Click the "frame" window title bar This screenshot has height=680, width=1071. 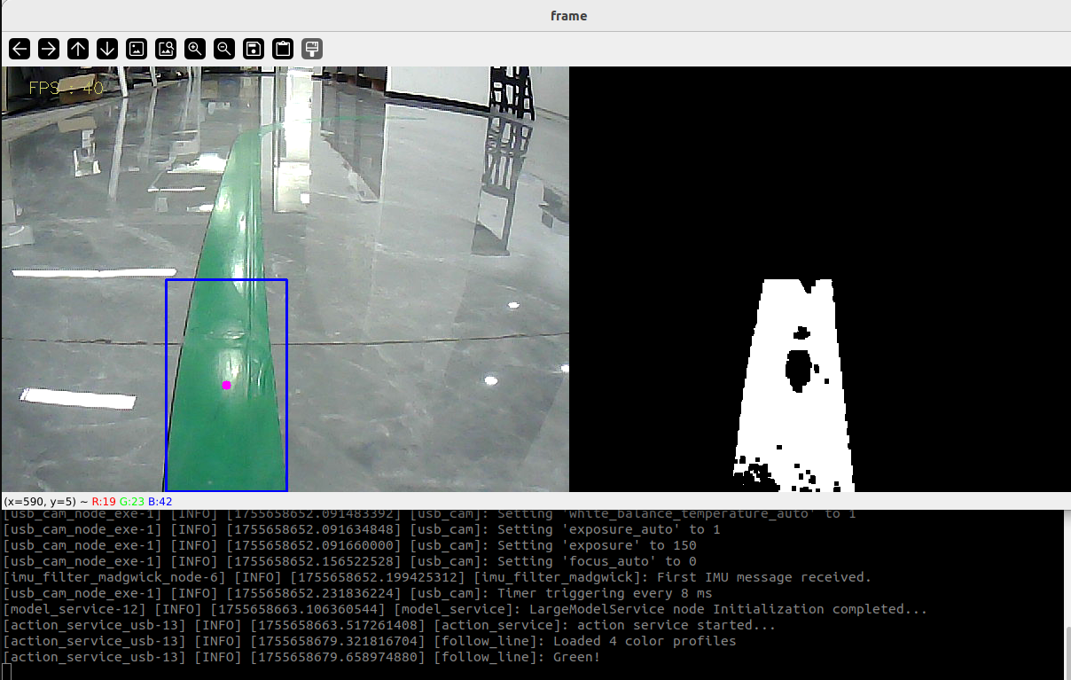567,15
